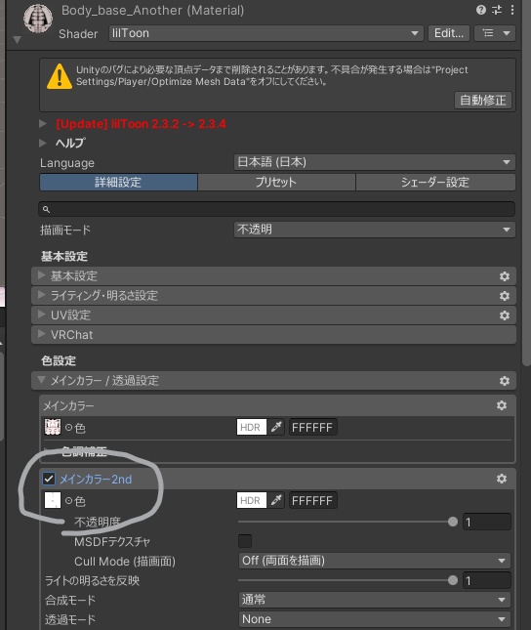Click the gear icon for メインカラー2nd
The image size is (531, 630).
[502, 479]
